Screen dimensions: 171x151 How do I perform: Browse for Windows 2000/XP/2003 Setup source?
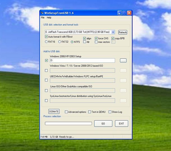(x=123, y=60)
